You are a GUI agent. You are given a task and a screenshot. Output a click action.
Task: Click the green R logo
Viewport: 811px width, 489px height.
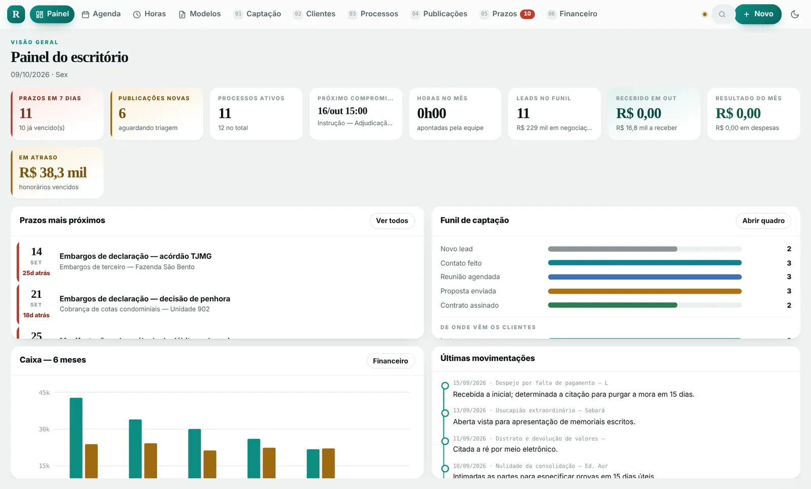16,14
